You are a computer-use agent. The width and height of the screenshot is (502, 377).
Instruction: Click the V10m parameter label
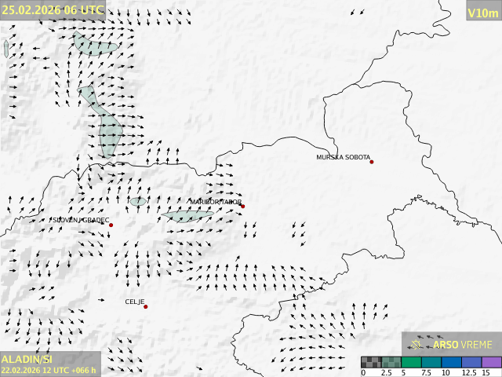(482, 13)
